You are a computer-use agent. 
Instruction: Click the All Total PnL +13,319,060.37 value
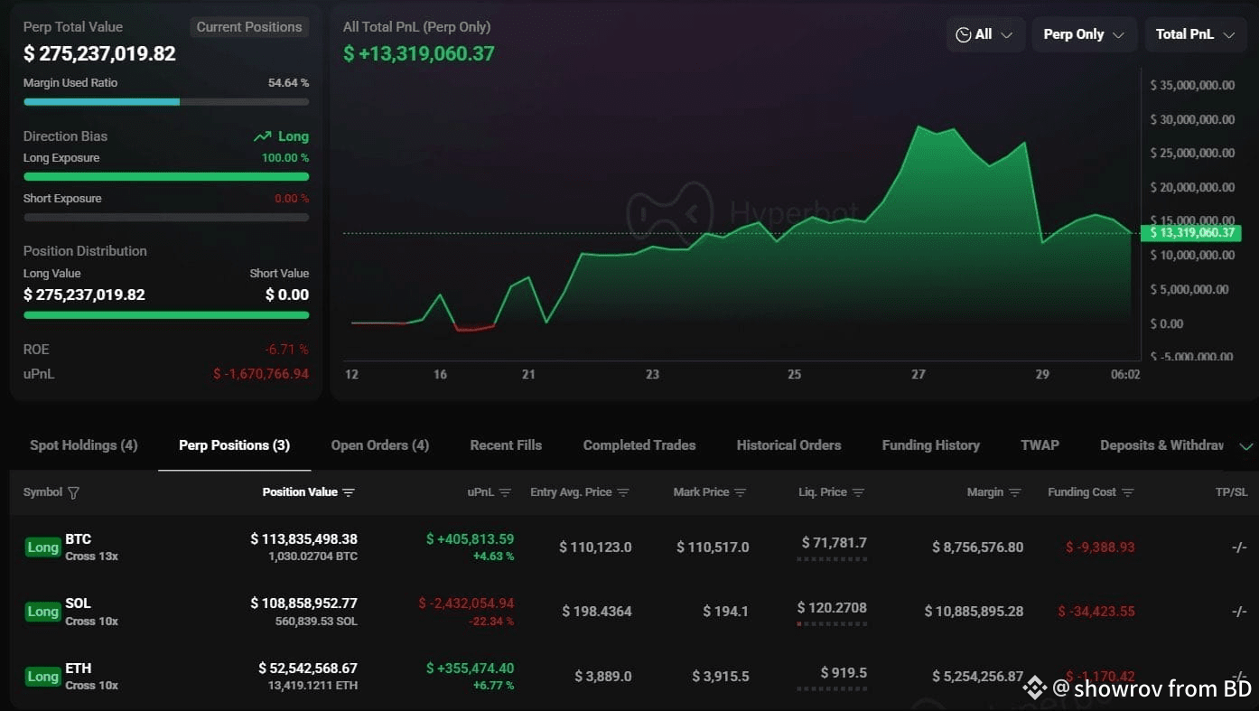(x=419, y=54)
